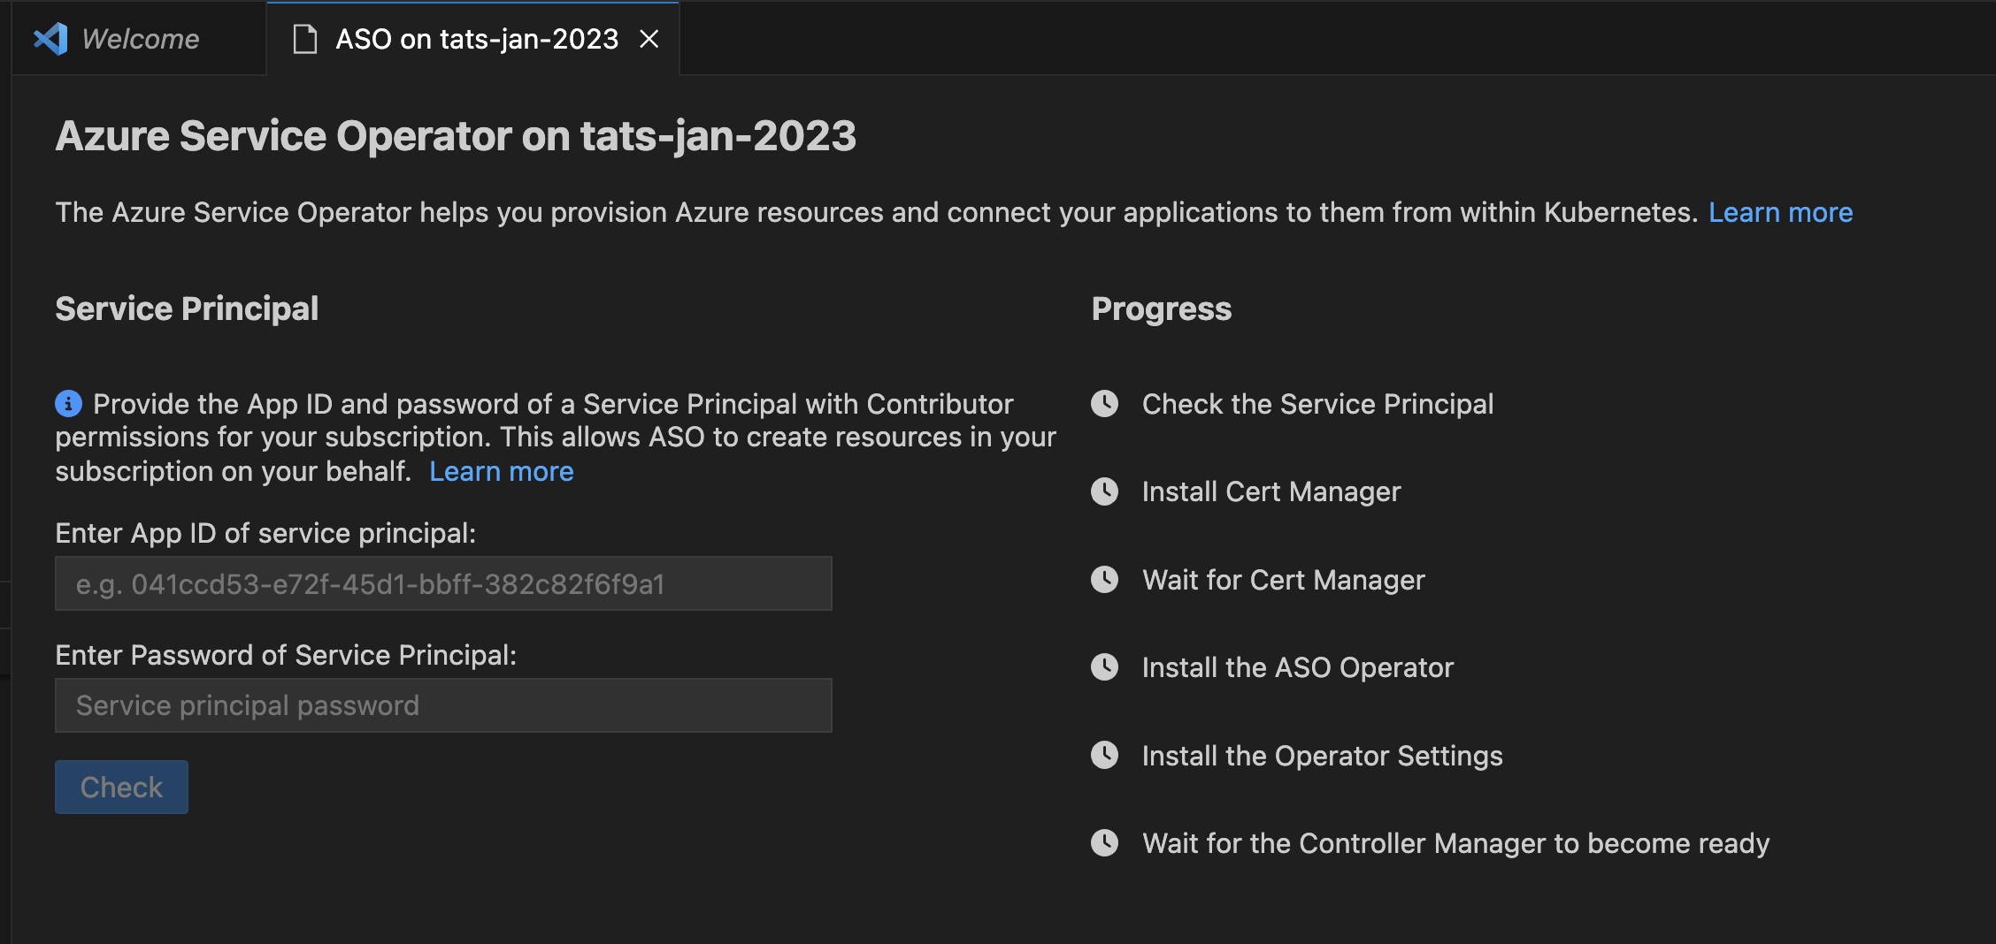Focus the Service principal password field
The image size is (1996, 944).
(x=443, y=705)
